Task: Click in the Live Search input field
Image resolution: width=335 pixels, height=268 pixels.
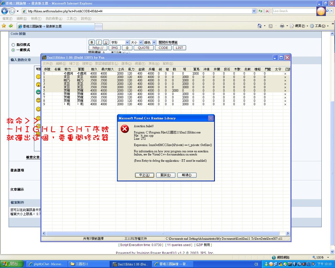Action: (x=294, y=11)
